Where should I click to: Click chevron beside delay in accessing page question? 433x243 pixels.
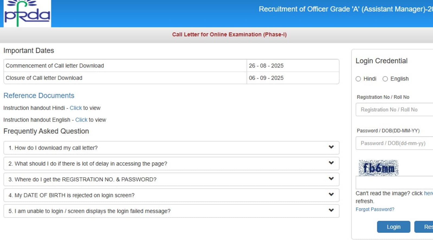point(331,163)
